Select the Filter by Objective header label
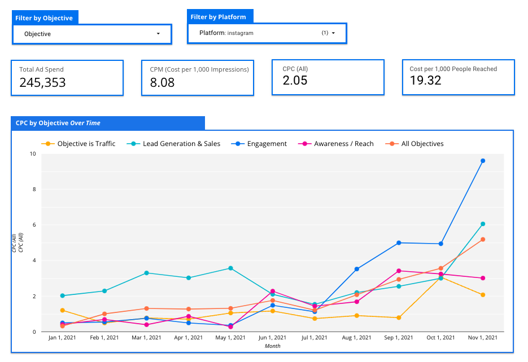 click(x=44, y=18)
